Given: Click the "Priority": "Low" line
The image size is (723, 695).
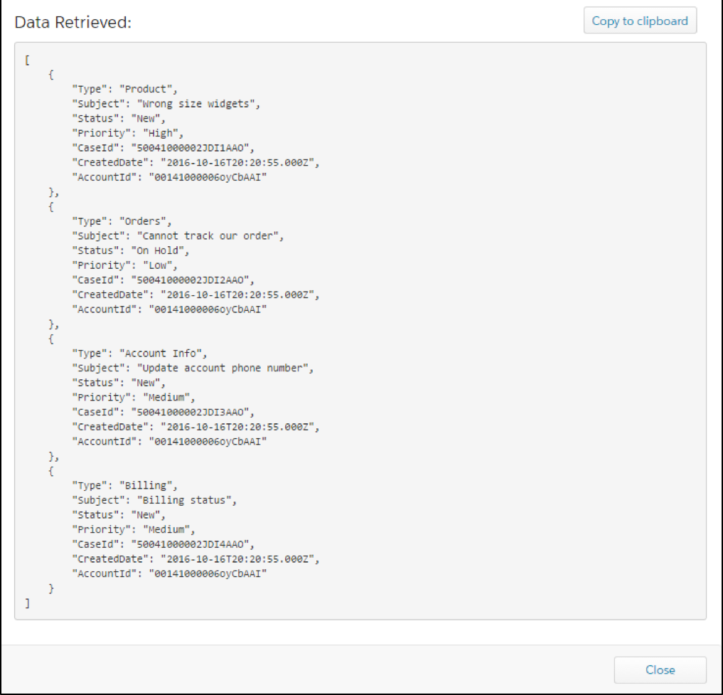Looking at the screenshot, I should pos(125,266).
